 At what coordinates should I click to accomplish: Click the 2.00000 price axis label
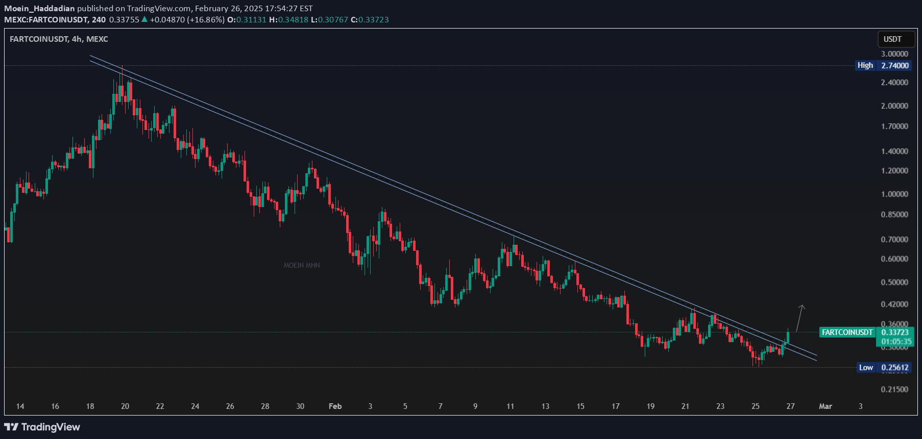[x=894, y=106]
